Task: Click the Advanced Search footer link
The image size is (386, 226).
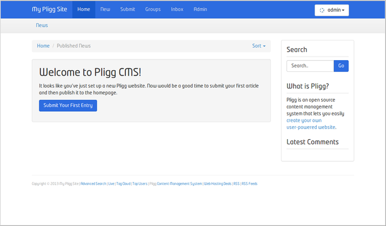Action: tap(93, 184)
